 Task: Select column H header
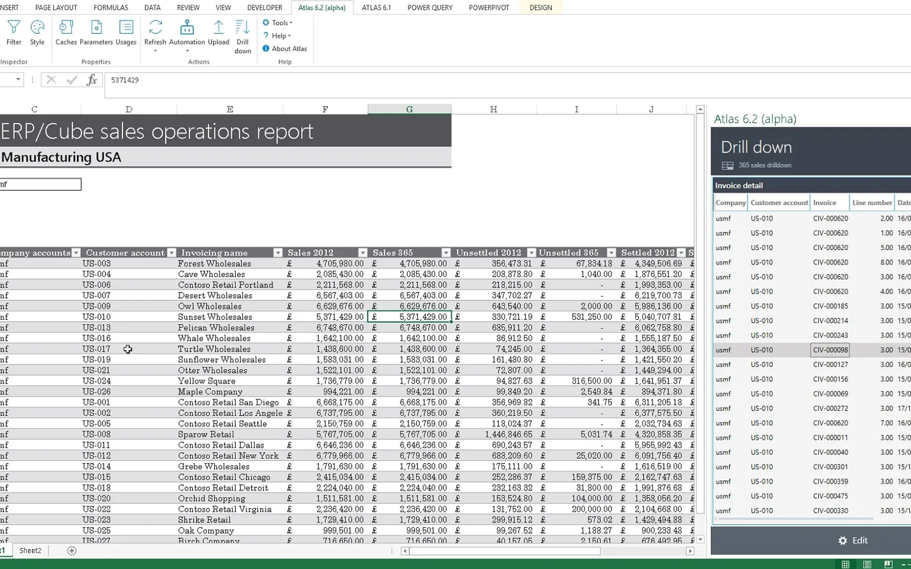tap(494, 109)
